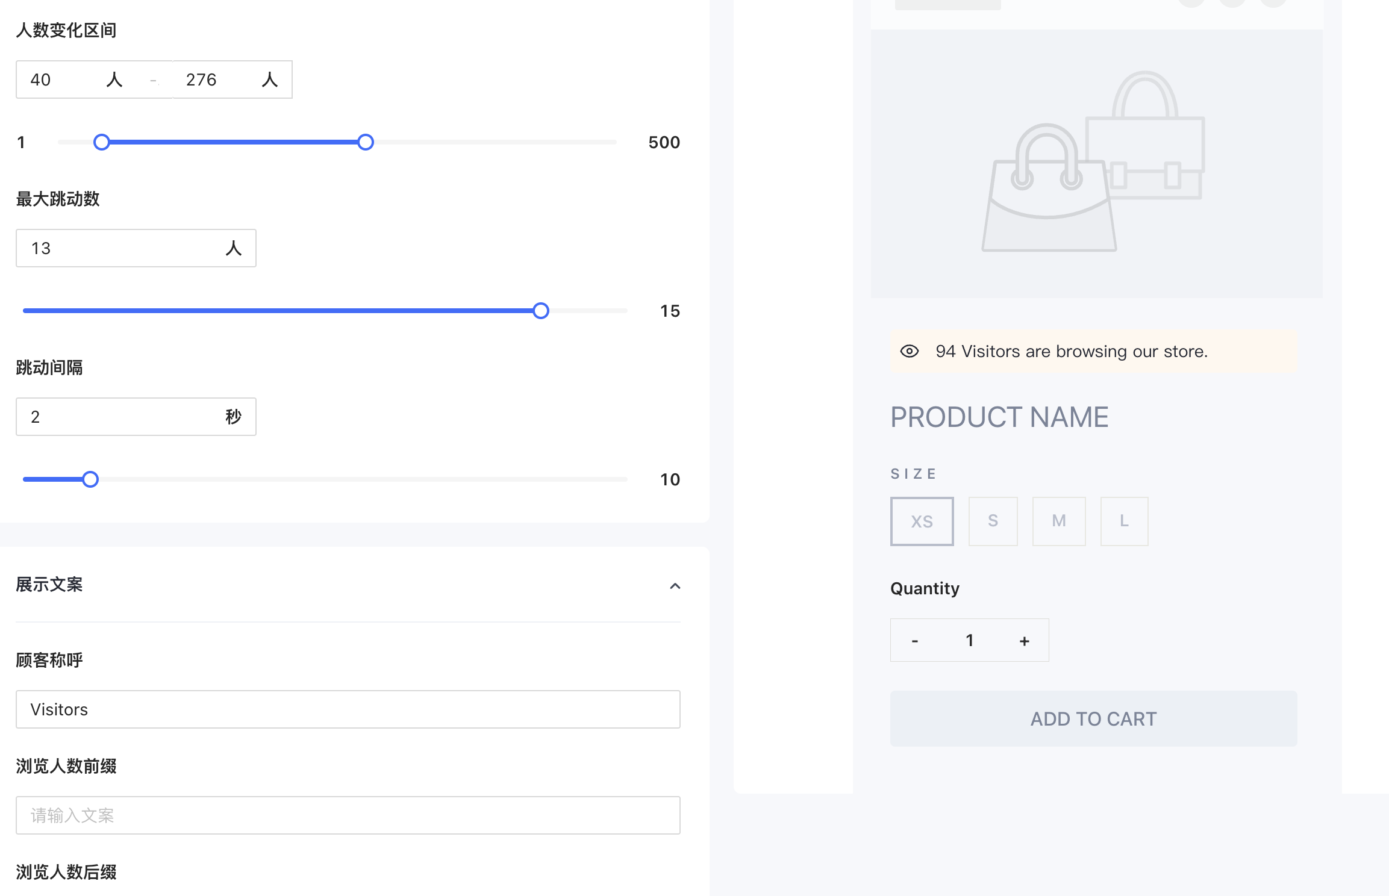Increase quantity with plus button
The image size is (1389, 896).
pos(1024,641)
